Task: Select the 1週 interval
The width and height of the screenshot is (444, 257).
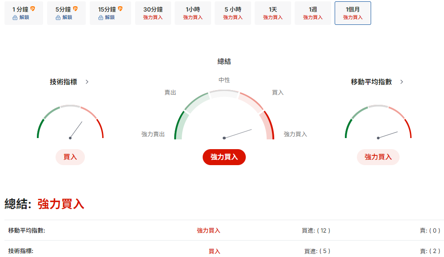Action: pos(312,13)
